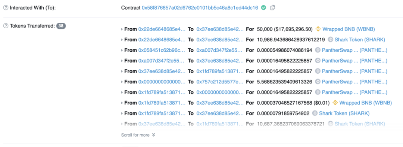Click WBNB logo in 0.000037046527167568 row
This screenshot has width=403, height=147.
pos(335,103)
